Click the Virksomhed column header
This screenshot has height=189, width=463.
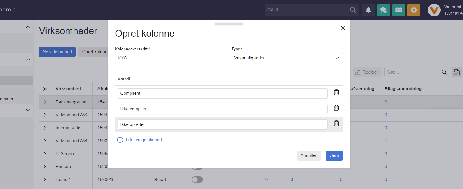[x=68, y=89]
